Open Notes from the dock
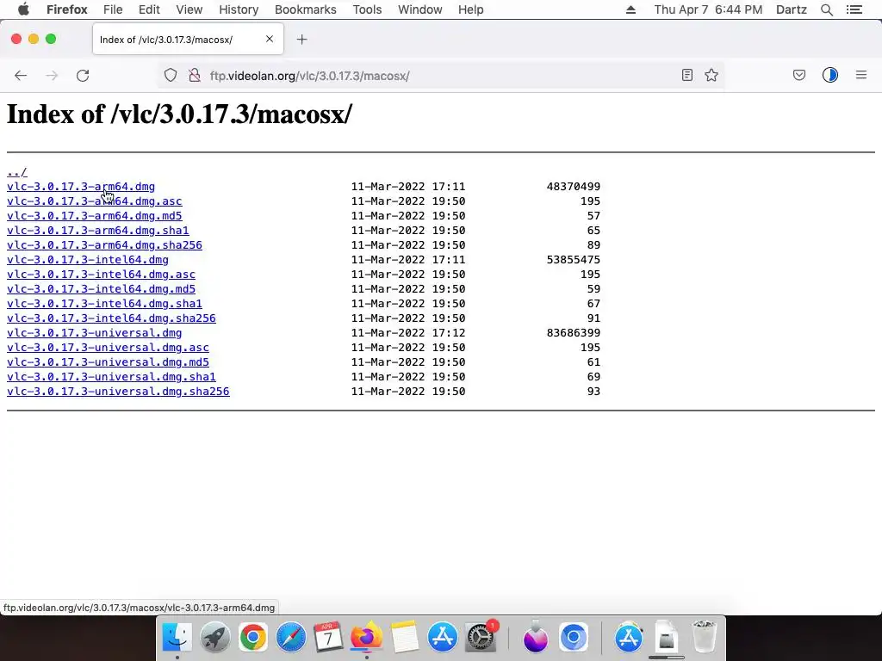This screenshot has width=882, height=661. point(405,638)
